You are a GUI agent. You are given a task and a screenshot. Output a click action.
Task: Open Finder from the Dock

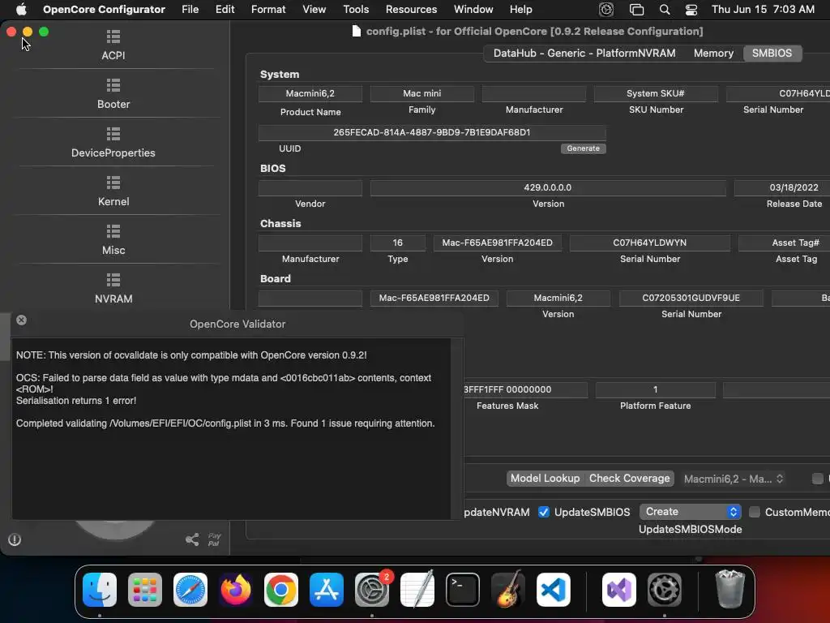pos(100,590)
